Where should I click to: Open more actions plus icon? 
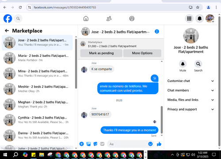pos(81,144)
